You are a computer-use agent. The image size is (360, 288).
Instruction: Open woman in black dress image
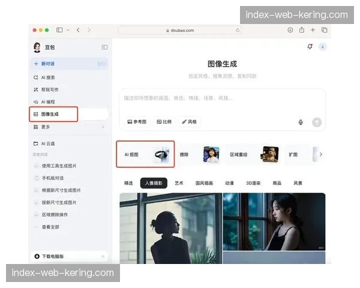click(274, 222)
